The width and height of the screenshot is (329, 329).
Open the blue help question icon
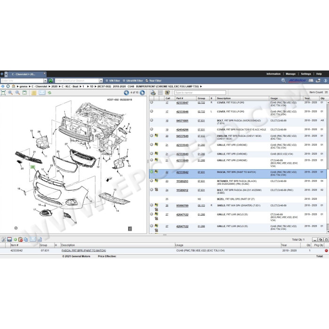[x=325, y=80]
